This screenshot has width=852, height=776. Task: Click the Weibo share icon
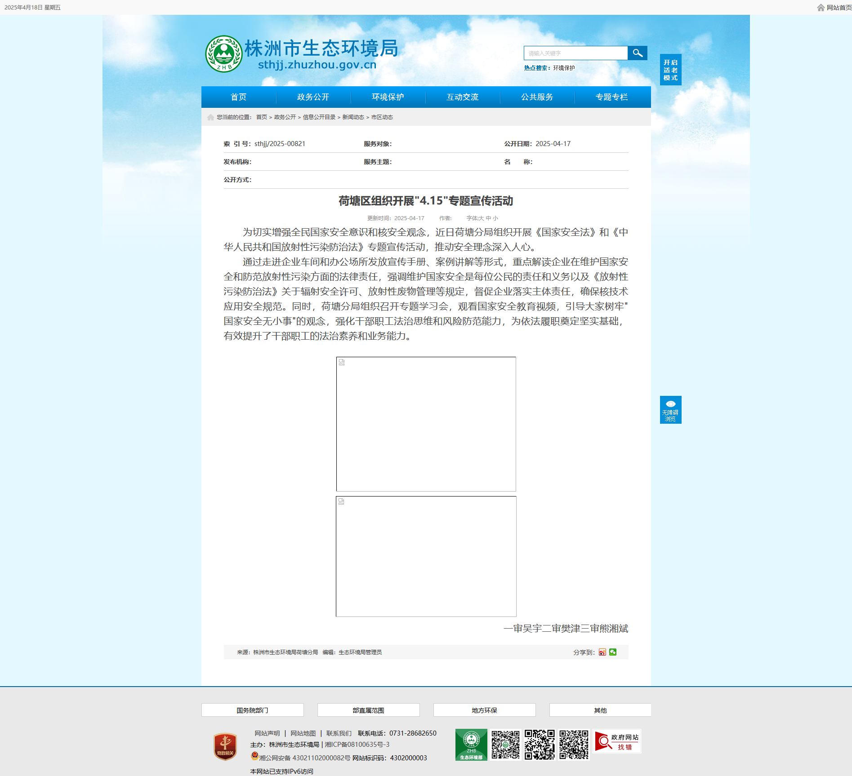(x=602, y=652)
